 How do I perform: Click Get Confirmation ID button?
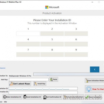(53, 97)
